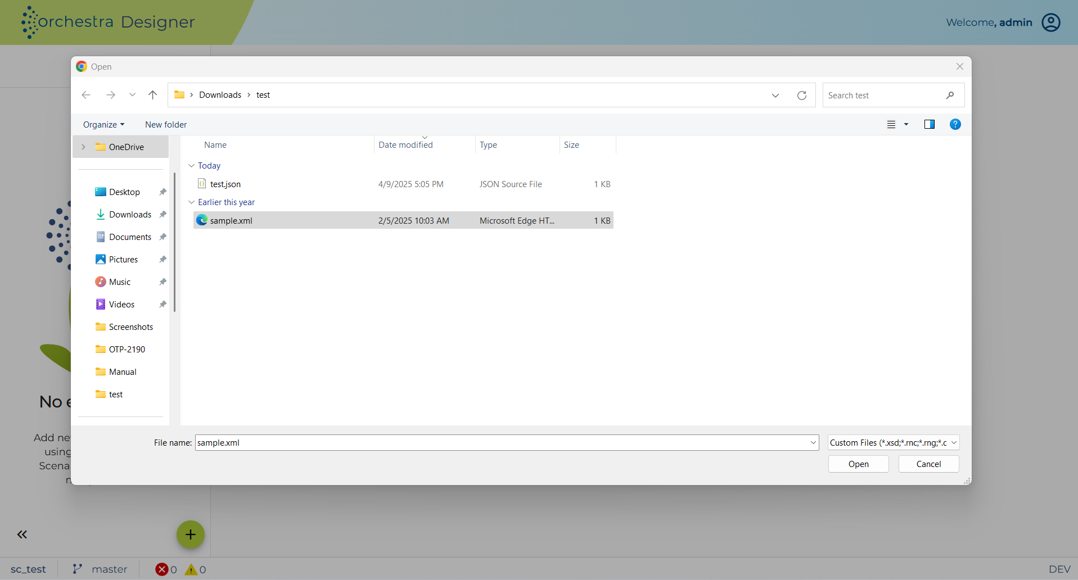Viewport: 1078px width, 580px height.
Task: Select Downloads in the address breadcrumb
Action: pos(220,95)
